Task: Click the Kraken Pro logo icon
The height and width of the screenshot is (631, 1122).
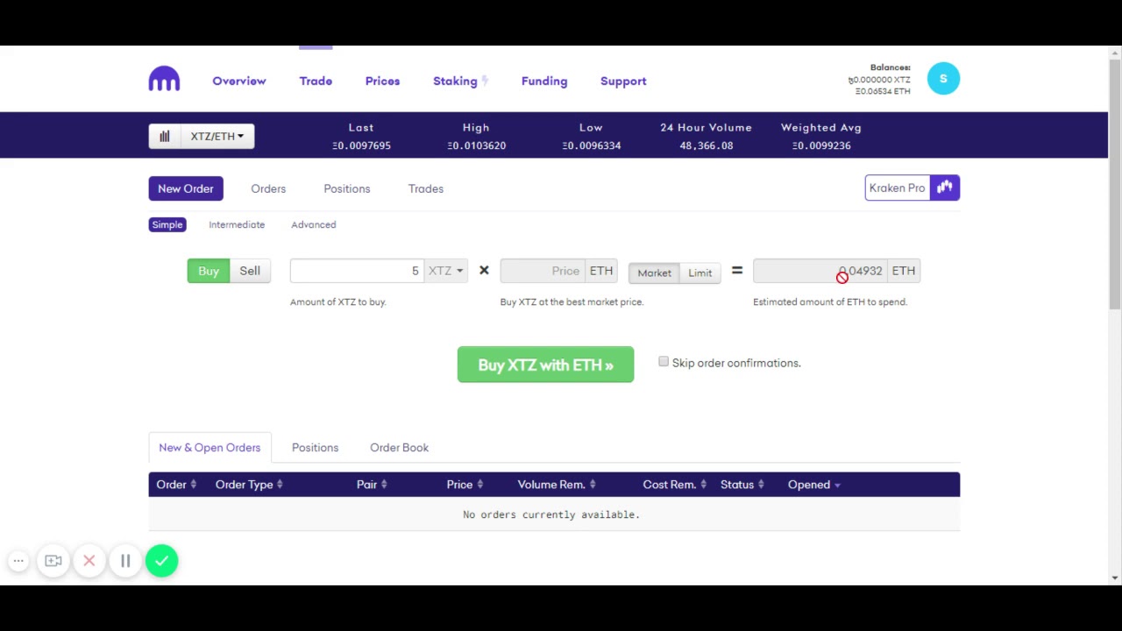Action: 944,188
